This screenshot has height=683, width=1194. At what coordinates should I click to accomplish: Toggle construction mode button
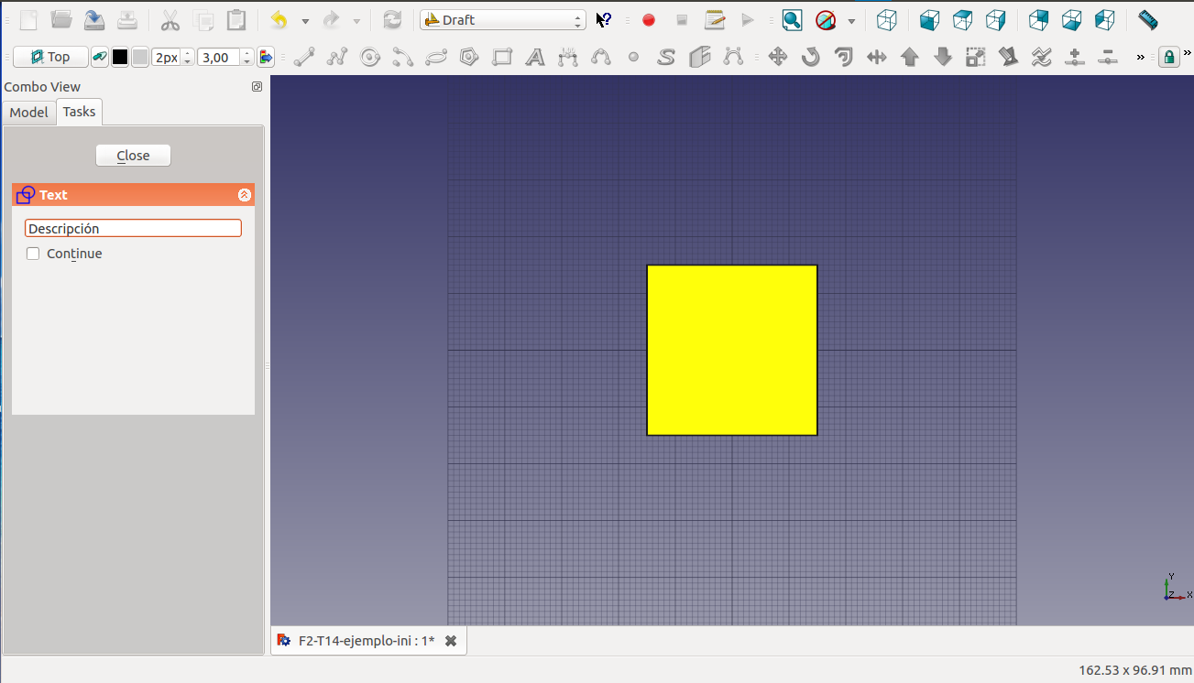100,58
